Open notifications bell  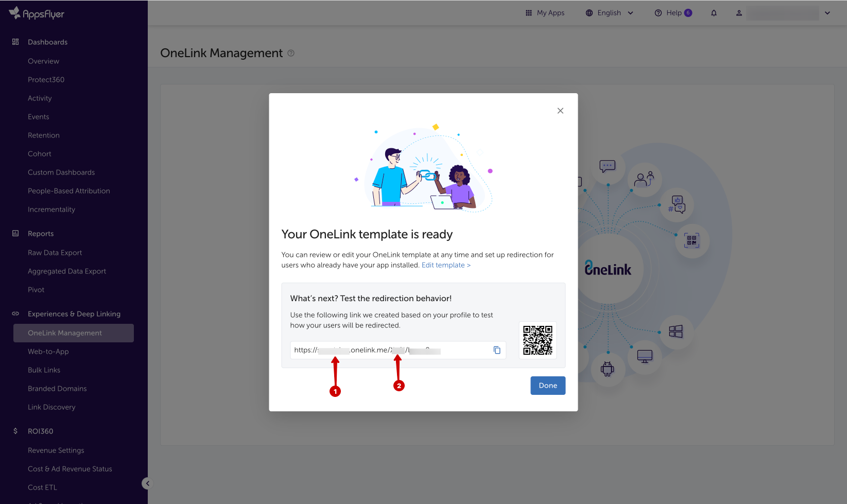[x=714, y=13]
